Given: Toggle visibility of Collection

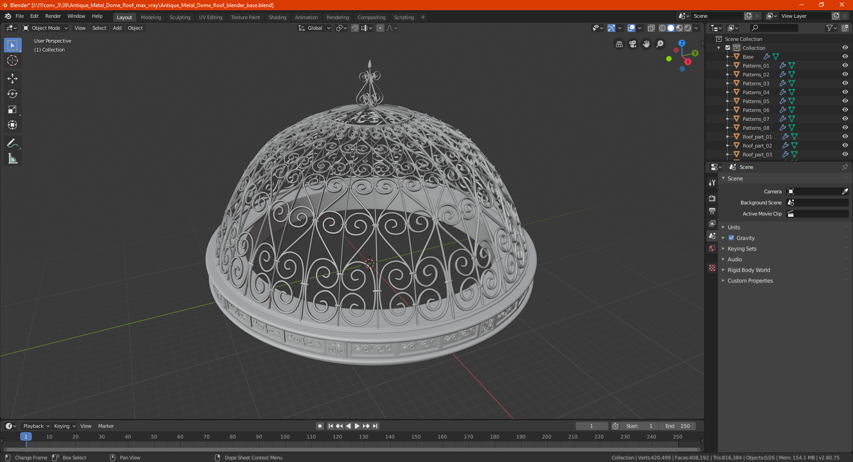Looking at the screenshot, I should pyautogui.click(x=845, y=48).
